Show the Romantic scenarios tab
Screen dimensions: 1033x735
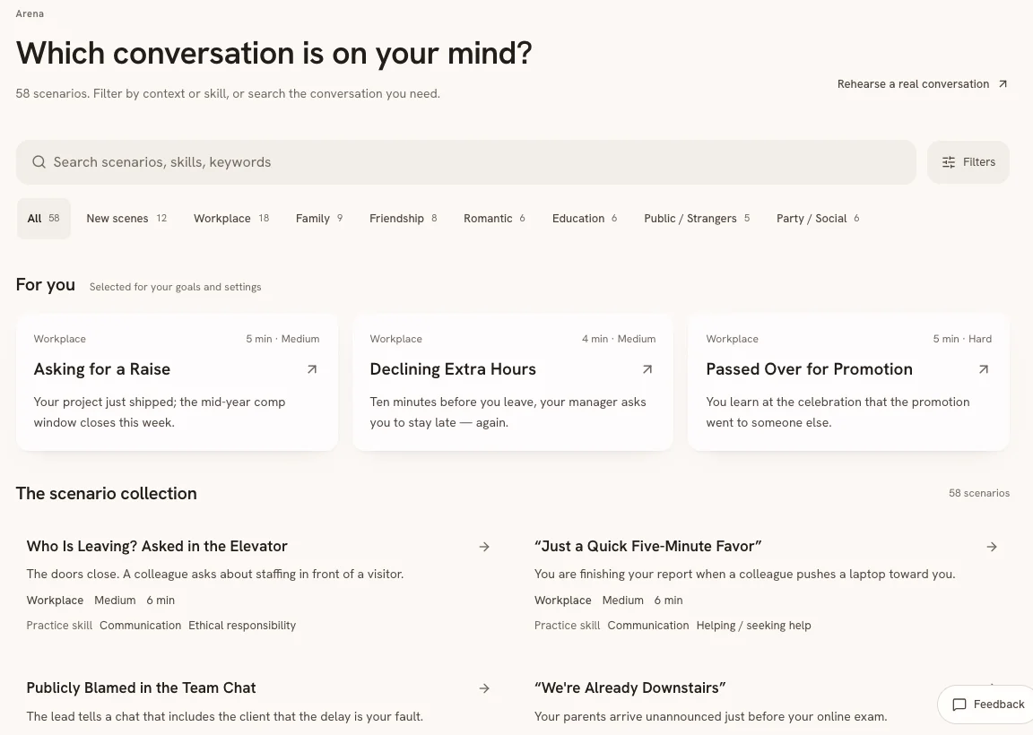(x=494, y=218)
